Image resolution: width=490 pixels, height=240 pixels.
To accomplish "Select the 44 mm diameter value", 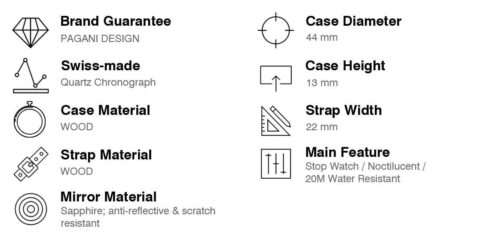I will pos(322,38).
